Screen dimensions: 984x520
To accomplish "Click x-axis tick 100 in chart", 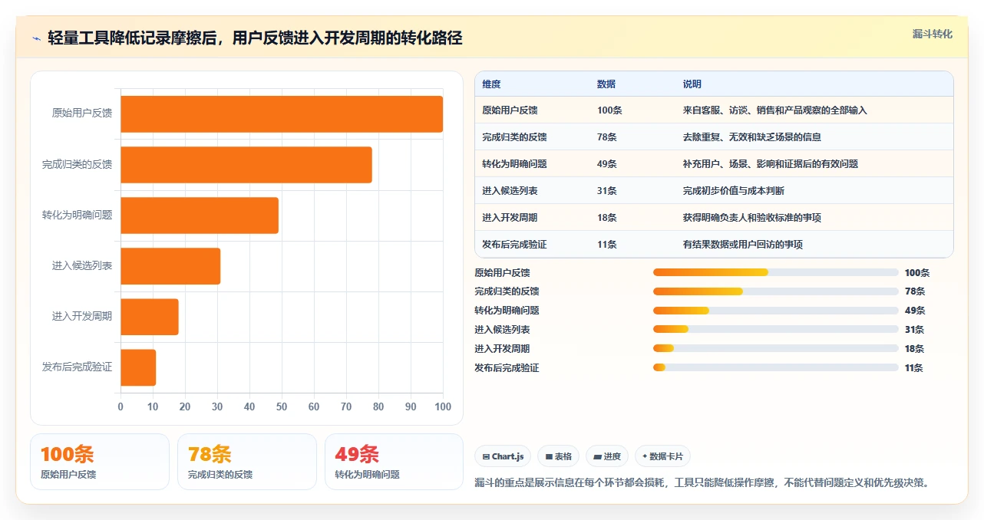I will [443, 406].
